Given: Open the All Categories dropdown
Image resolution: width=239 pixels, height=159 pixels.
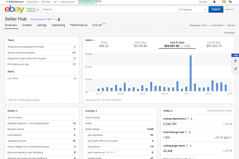Looking at the screenshot, I should pos(192,10).
